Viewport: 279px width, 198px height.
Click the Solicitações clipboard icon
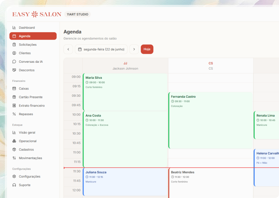pyautogui.click(x=14, y=44)
